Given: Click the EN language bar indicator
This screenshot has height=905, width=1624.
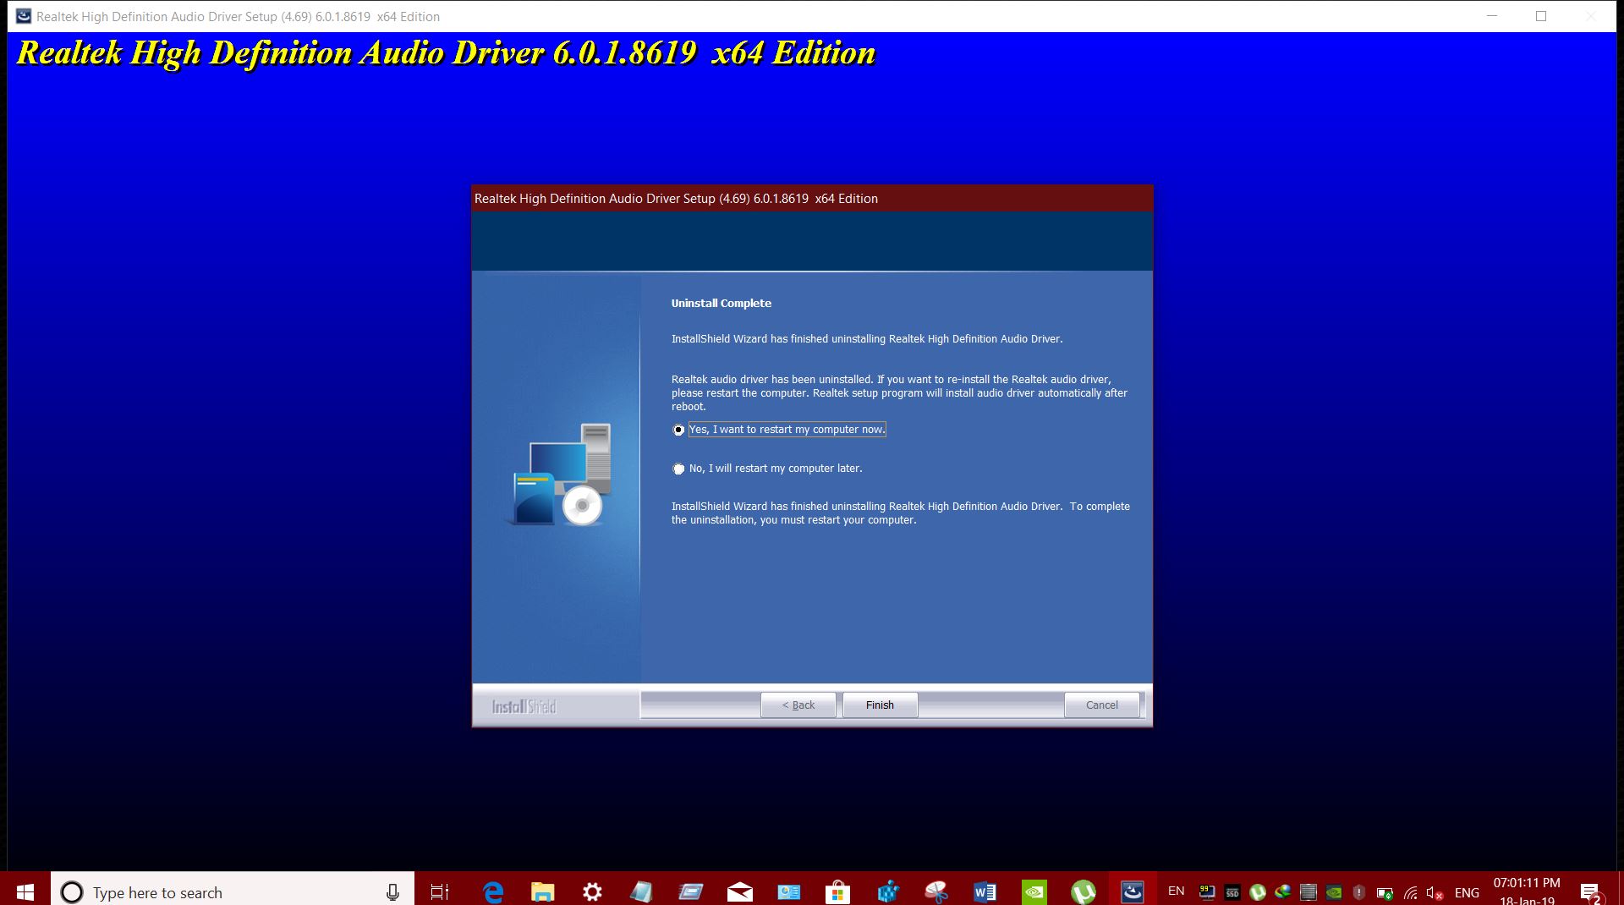Looking at the screenshot, I should (x=1176, y=891).
